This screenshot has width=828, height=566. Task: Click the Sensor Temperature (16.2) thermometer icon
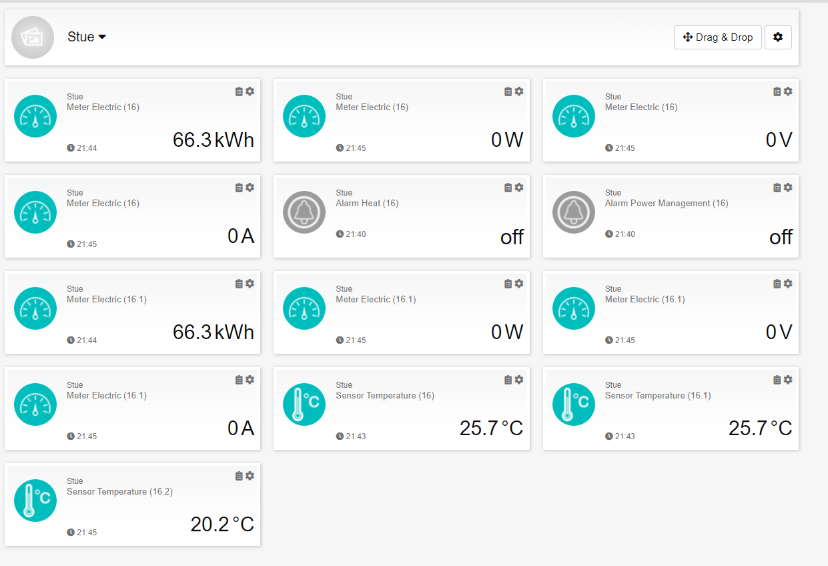(x=35, y=501)
